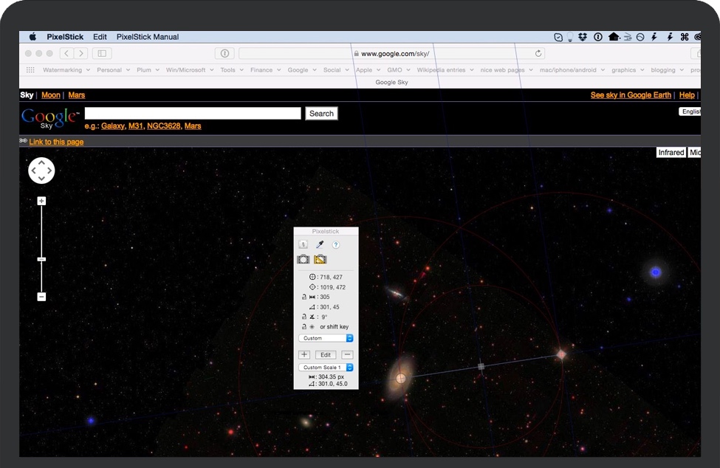Open the Moon link
720x468 pixels.
pyautogui.click(x=51, y=95)
